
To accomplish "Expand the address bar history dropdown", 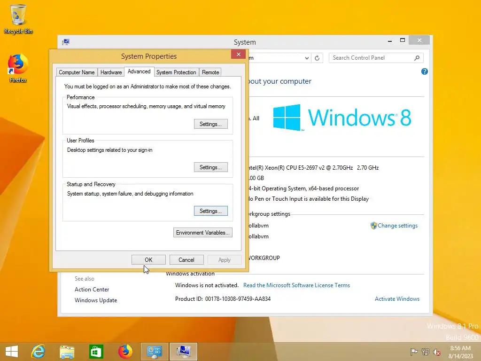I will [x=307, y=58].
